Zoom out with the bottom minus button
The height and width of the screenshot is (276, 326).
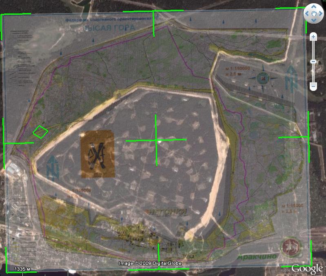(313, 86)
